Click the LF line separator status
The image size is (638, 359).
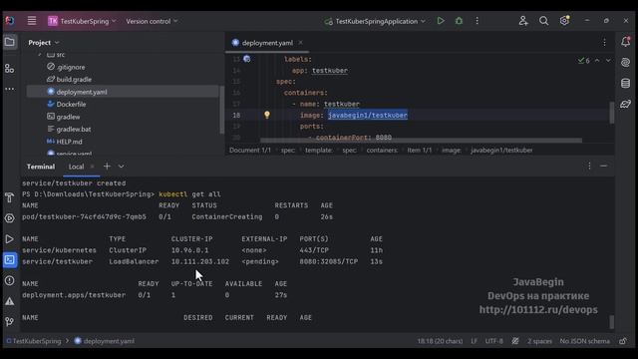click(x=475, y=341)
